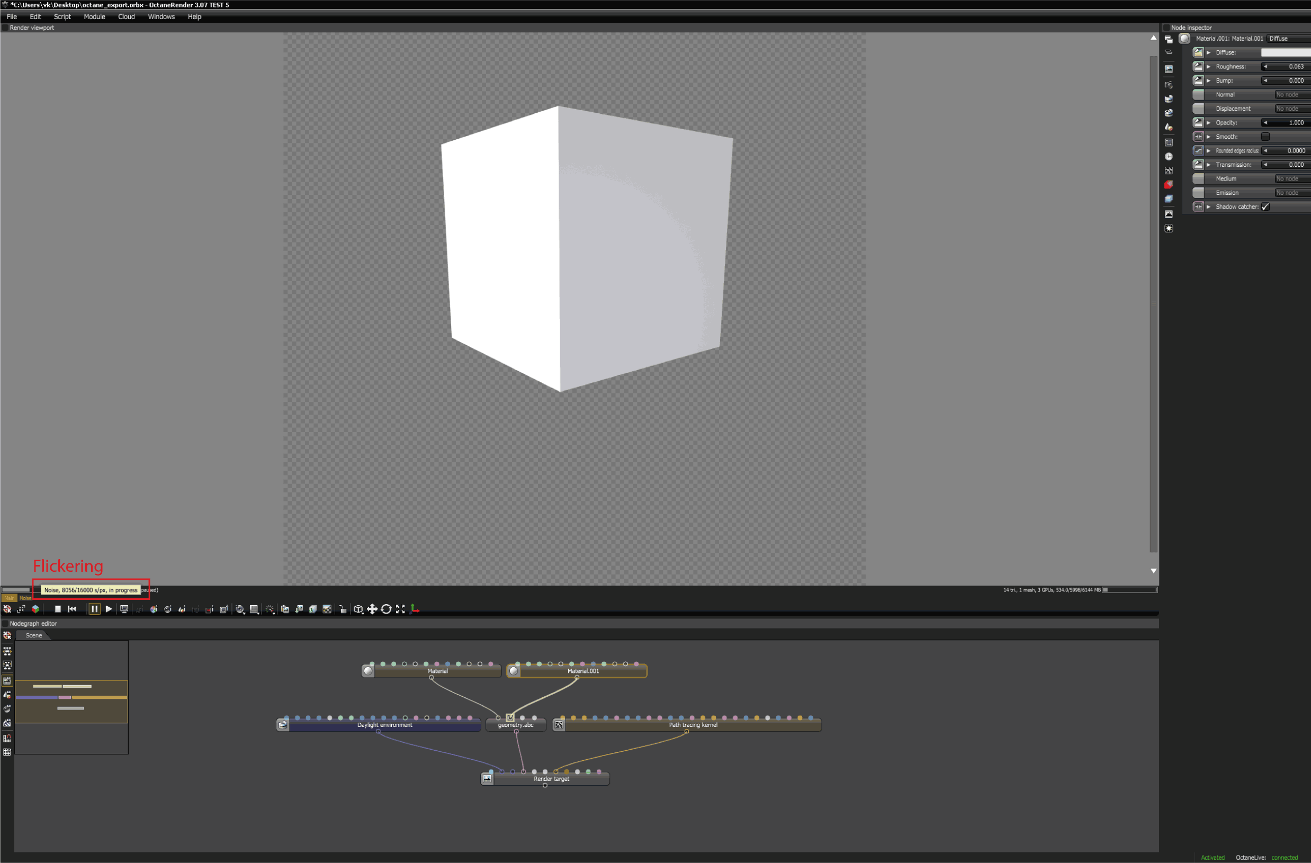Click the restart render icon
The width and height of the screenshot is (1311, 863).
72,609
